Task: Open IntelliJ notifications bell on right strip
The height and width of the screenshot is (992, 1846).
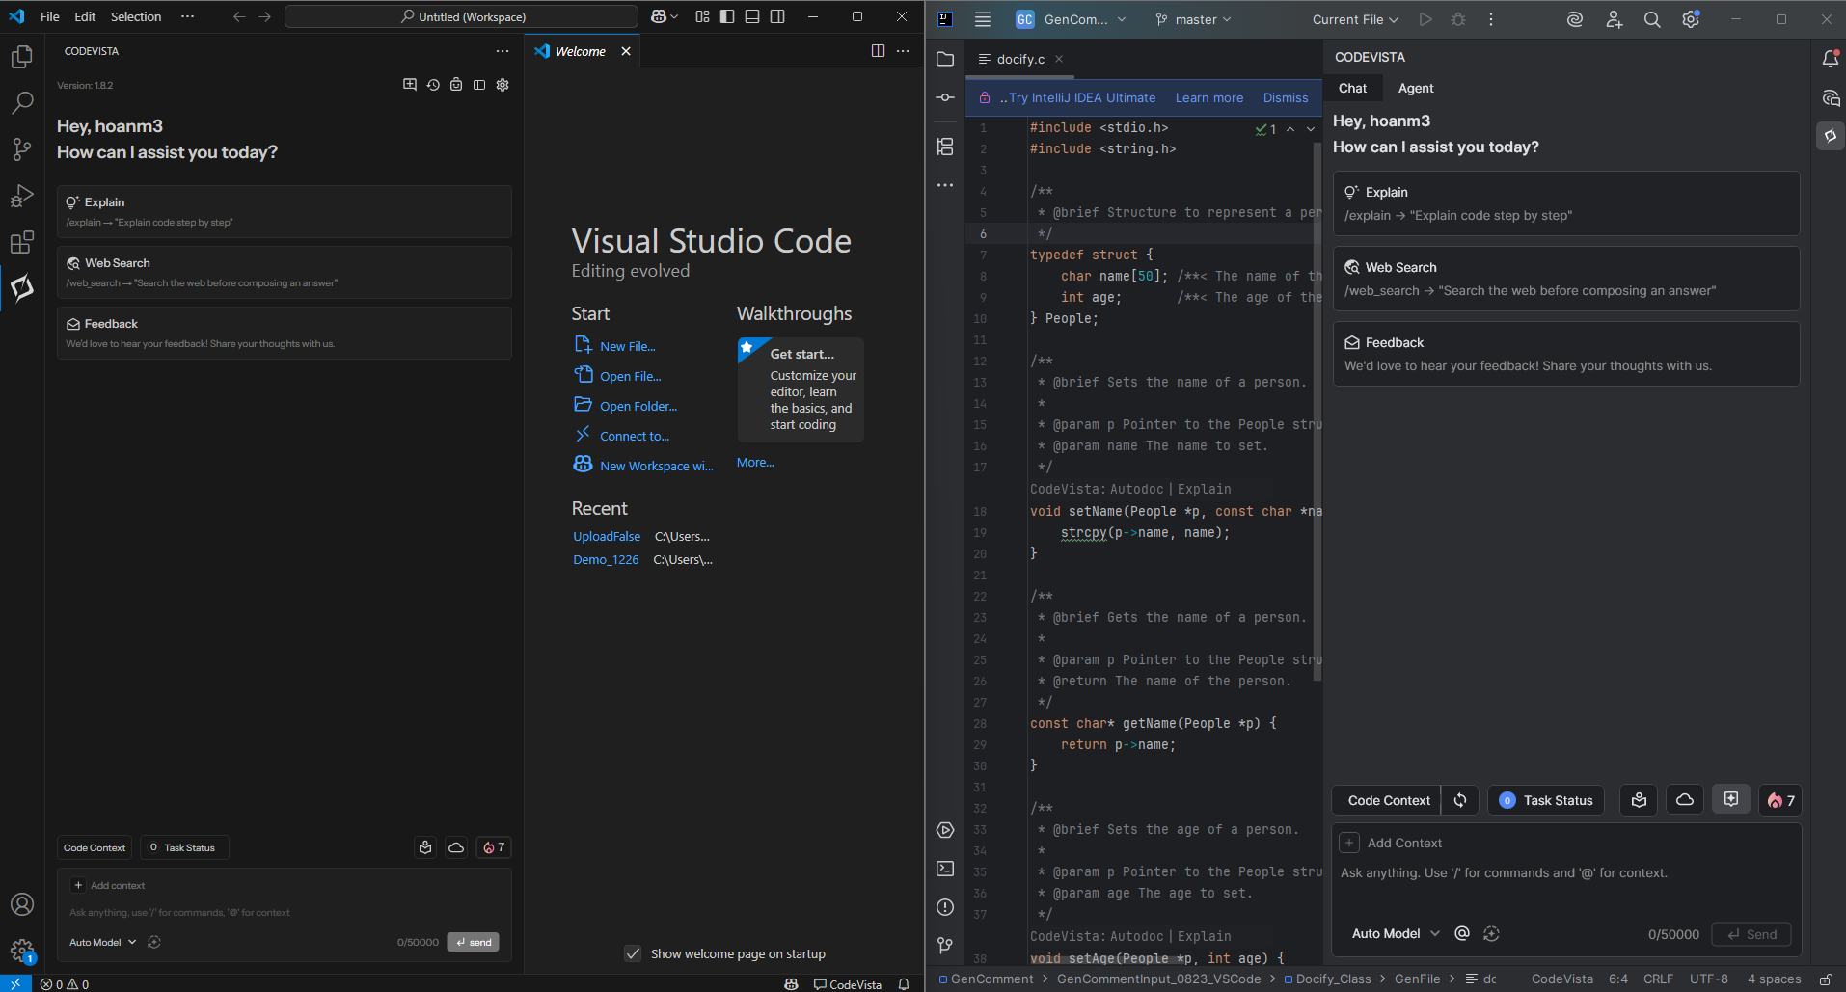Action: tap(1831, 59)
